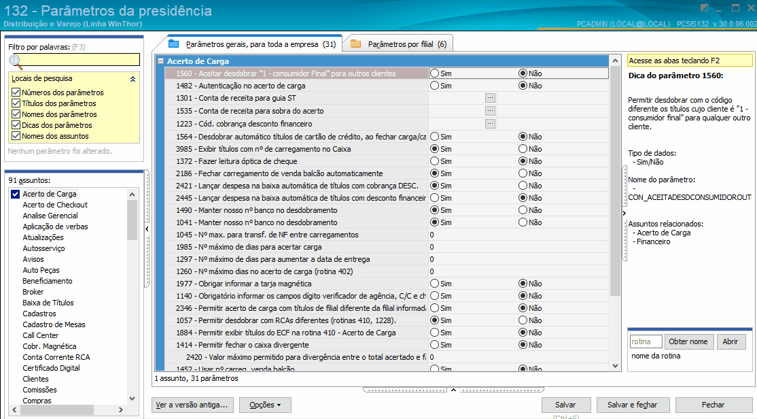Image resolution: width=757 pixels, height=419 pixels.
Task: Click Obter nome button
Action: 688,341
